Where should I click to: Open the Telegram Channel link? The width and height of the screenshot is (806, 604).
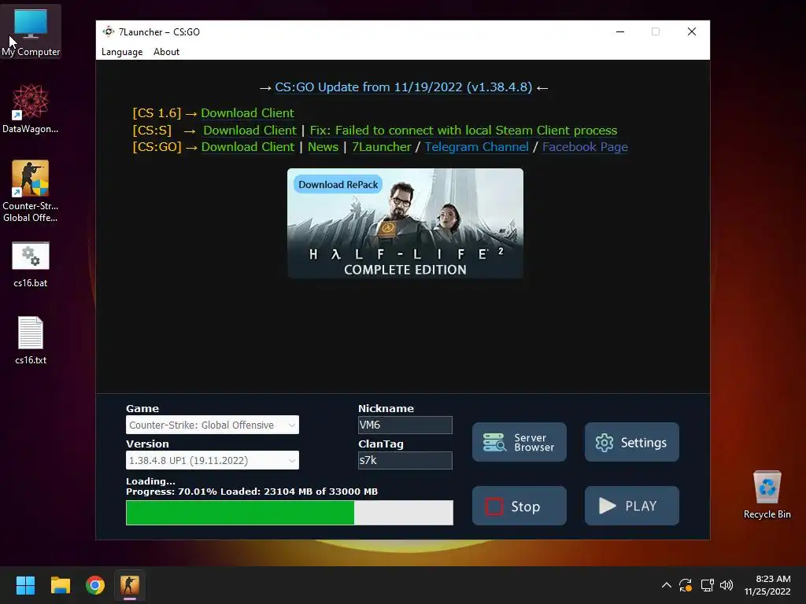(476, 147)
